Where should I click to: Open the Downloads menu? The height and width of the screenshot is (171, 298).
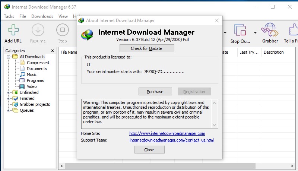pyautogui.click(x=42, y=16)
